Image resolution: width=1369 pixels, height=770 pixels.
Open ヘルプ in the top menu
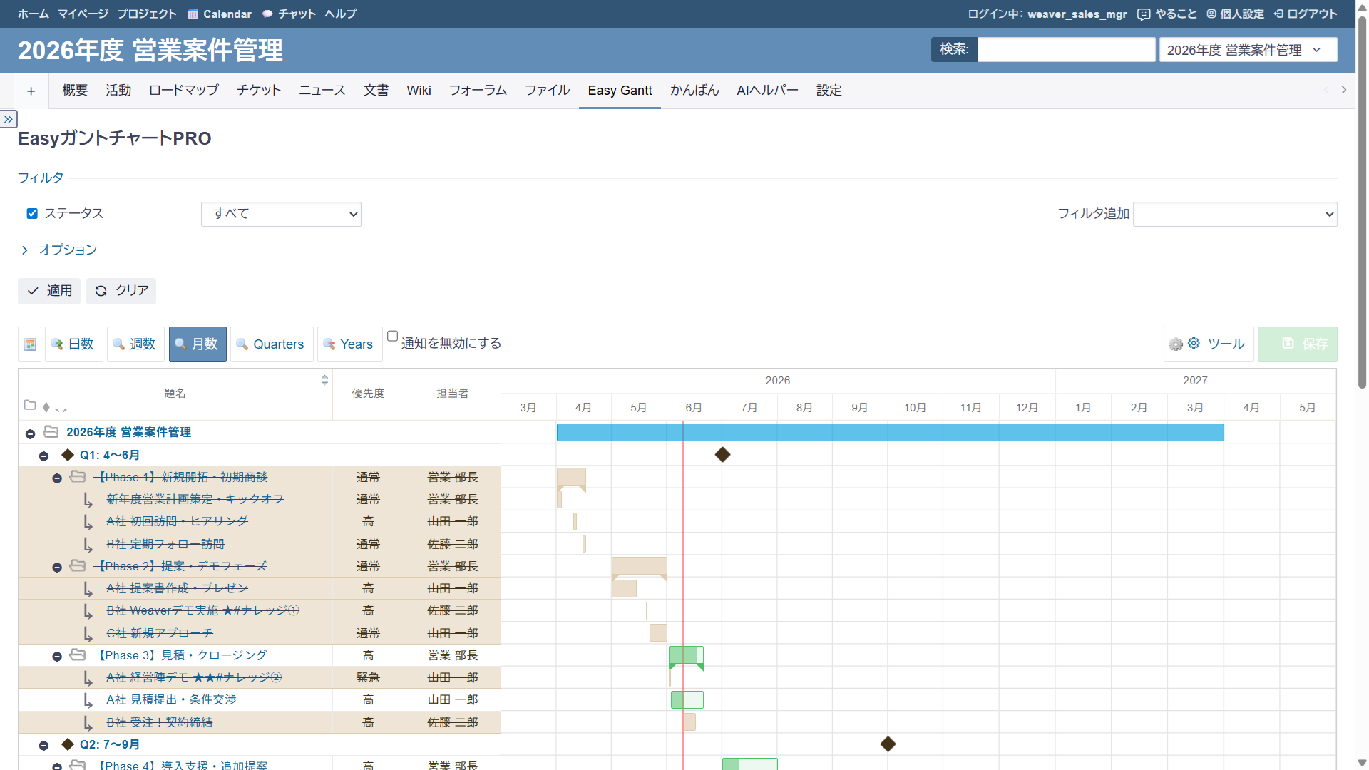coord(341,14)
